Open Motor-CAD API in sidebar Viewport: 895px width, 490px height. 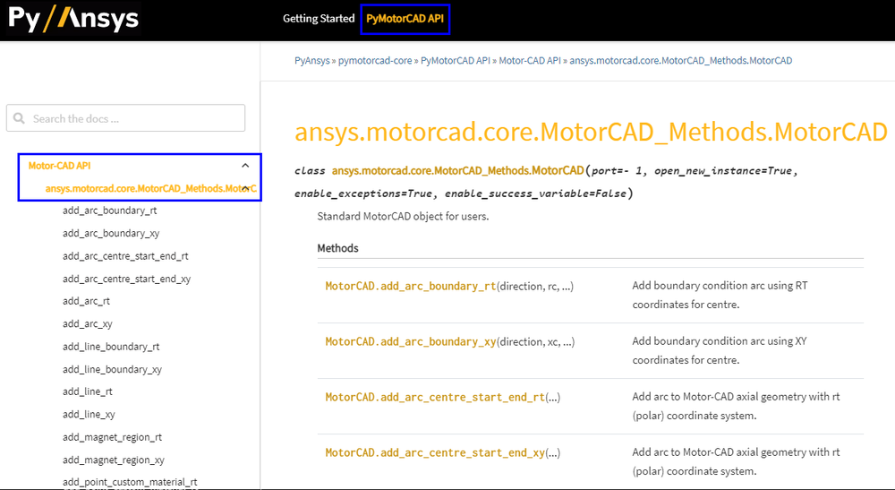[x=59, y=166]
